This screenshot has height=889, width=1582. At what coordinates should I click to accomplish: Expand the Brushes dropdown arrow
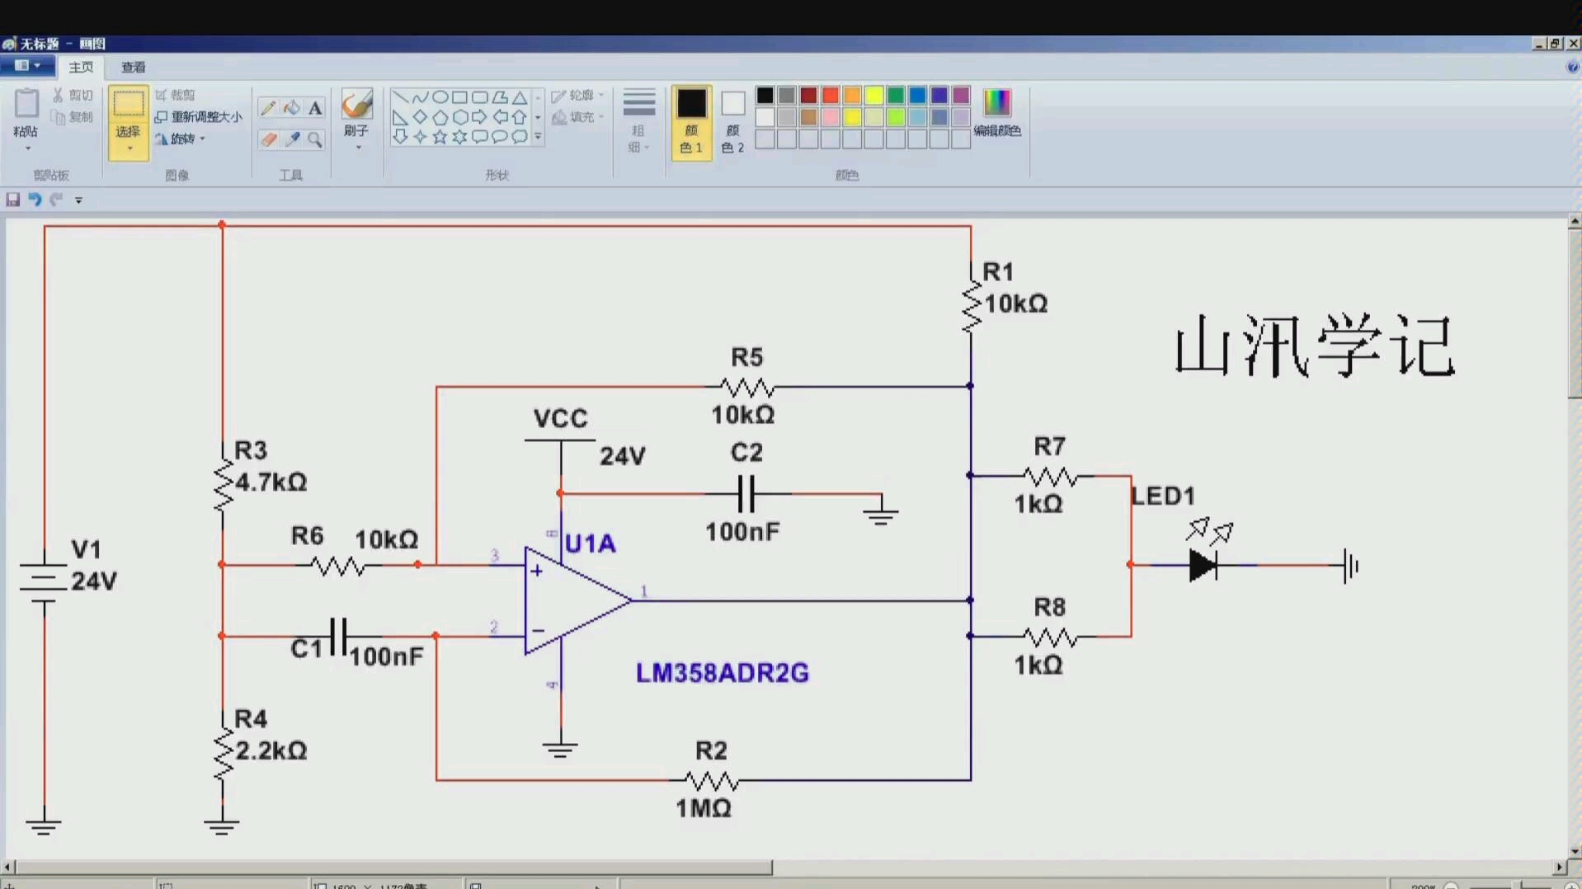pyautogui.click(x=358, y=148)
